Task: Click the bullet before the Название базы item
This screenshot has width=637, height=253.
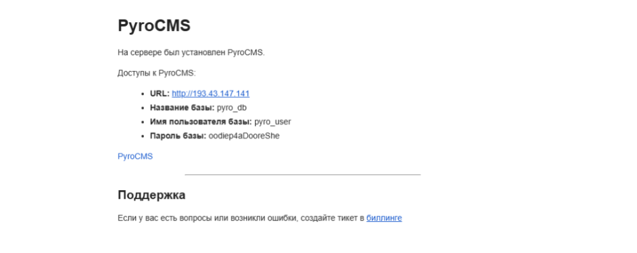Action: click(143, 108)
